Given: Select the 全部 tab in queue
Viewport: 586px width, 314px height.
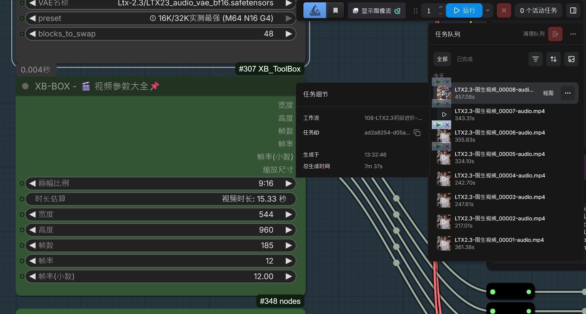Looking at the screenshot, I should coord(442,59).
